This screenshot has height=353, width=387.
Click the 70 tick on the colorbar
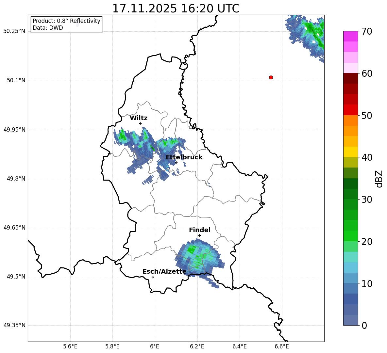(x=367, y=32)
